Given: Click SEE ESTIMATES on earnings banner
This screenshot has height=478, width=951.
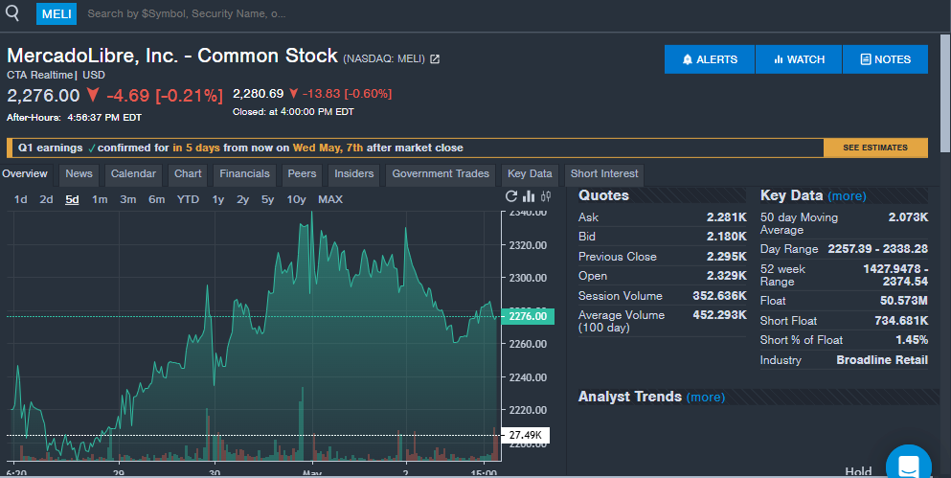Looking at the screenshot, I should (875, 148).
